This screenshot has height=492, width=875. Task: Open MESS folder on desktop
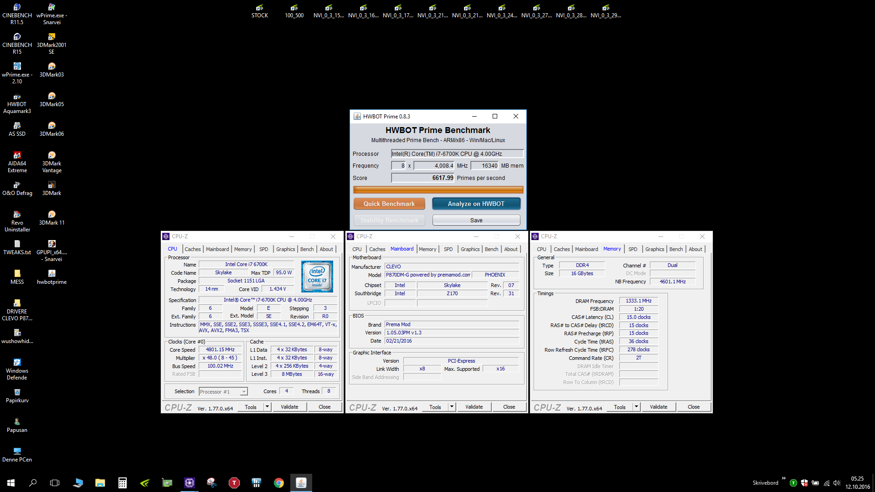pos(17,277)
